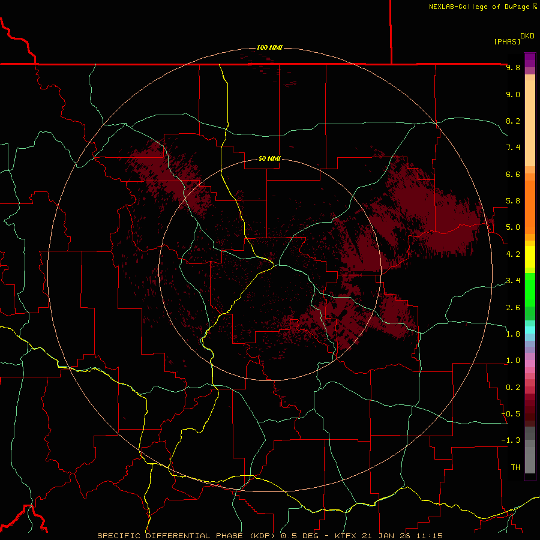Select the 6.6 scale value
Viewport: 540px width, 540px height.
513,174
